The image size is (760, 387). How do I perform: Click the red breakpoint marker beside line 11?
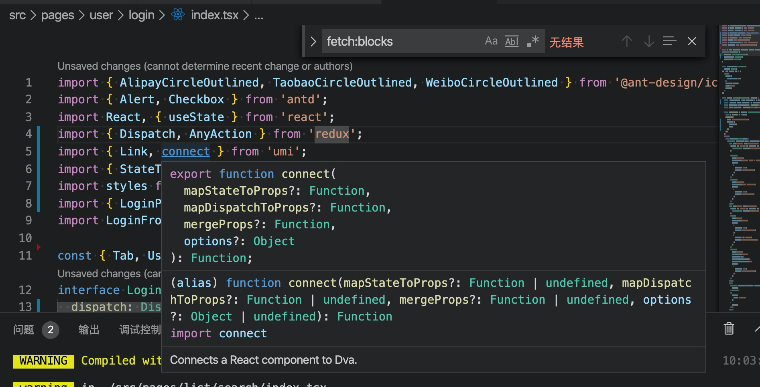(39, 247)
